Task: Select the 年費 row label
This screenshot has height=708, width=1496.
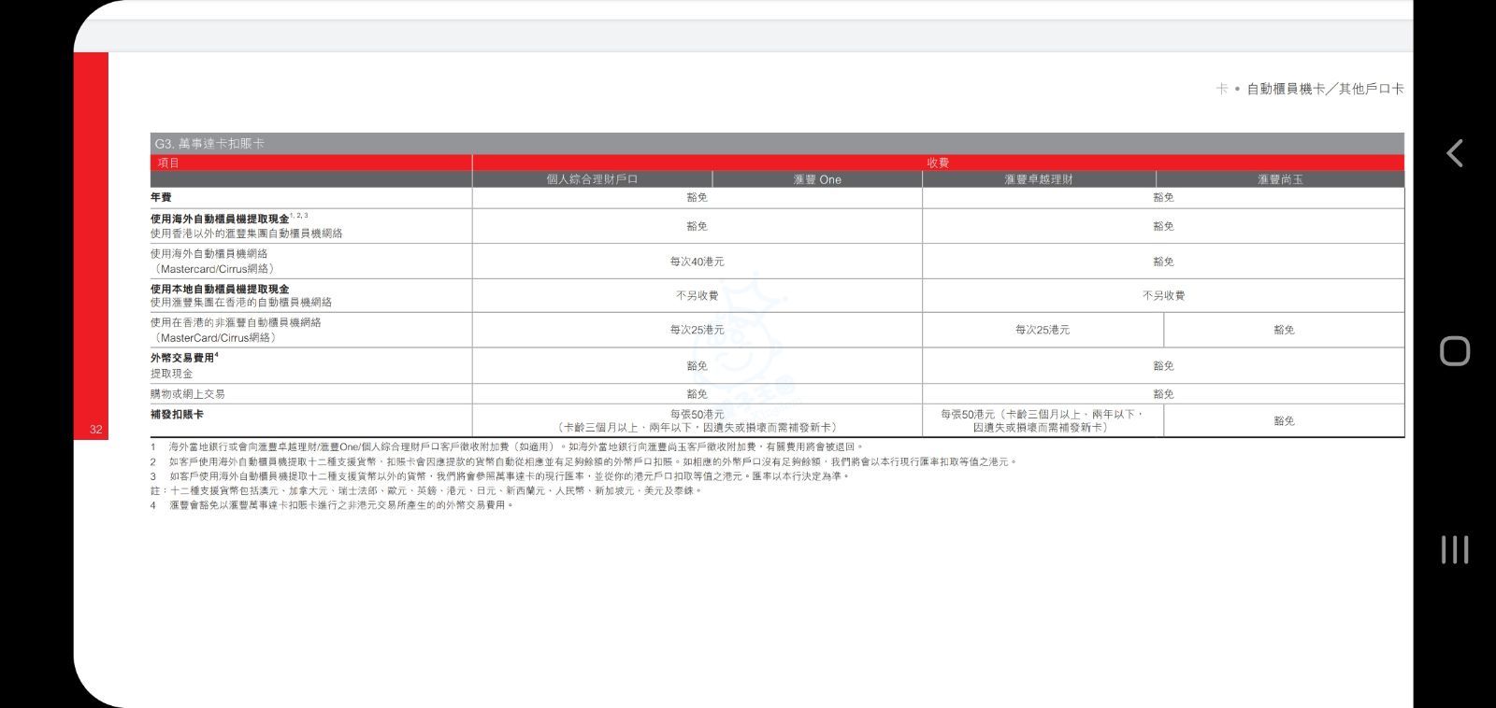Action: pyautogui.click(x=161, y=197)
